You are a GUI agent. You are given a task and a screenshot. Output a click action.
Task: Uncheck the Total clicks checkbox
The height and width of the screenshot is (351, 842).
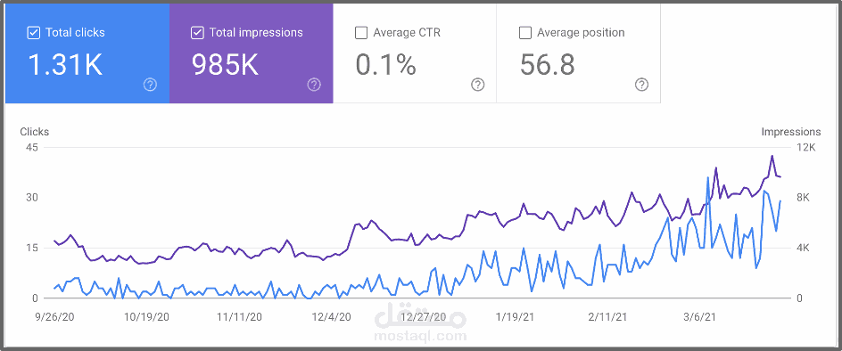33,33
